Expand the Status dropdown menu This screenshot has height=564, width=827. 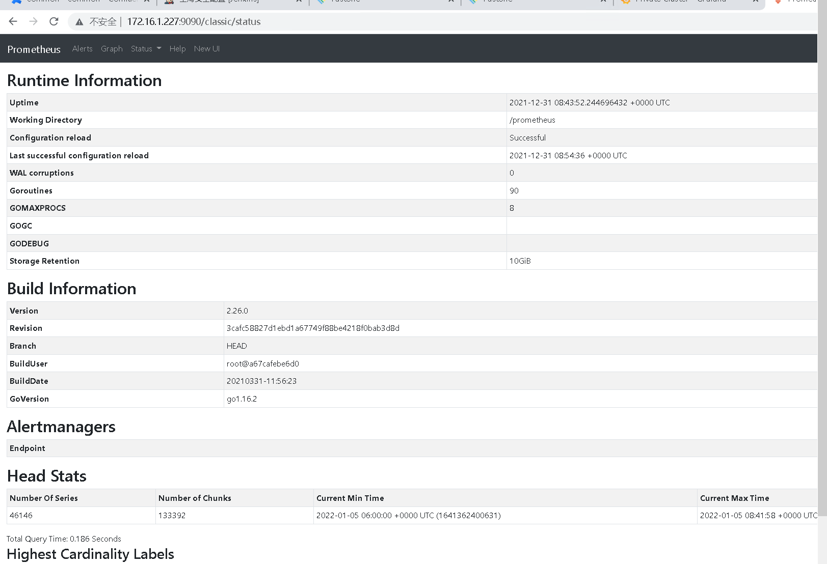146,49
